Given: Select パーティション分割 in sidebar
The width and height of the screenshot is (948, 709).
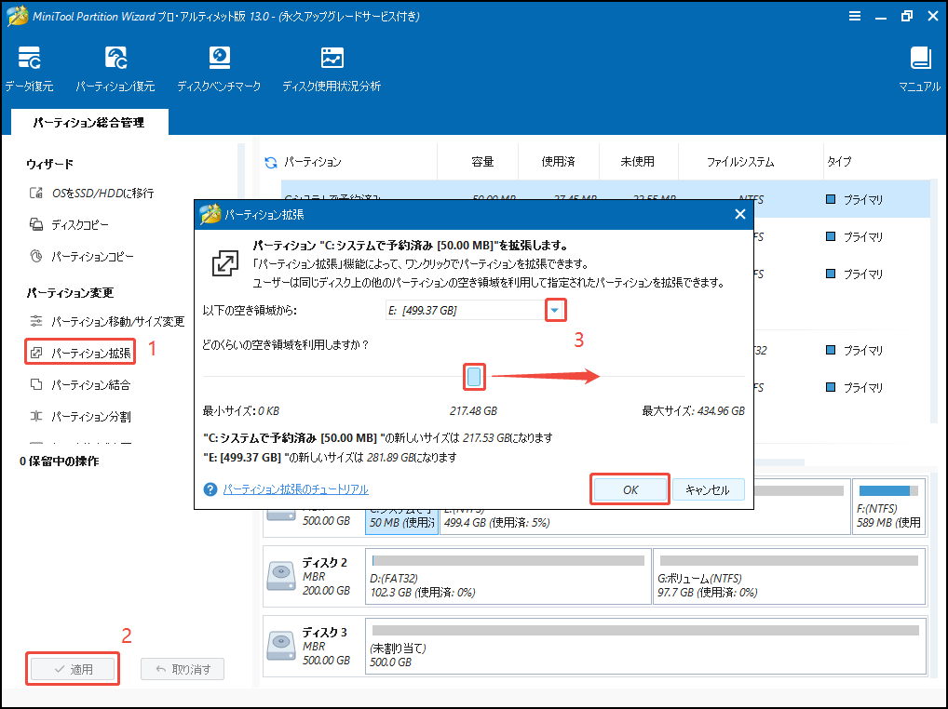Looking at the screenshot, I should pyautogui.click(x=80, y=416).
